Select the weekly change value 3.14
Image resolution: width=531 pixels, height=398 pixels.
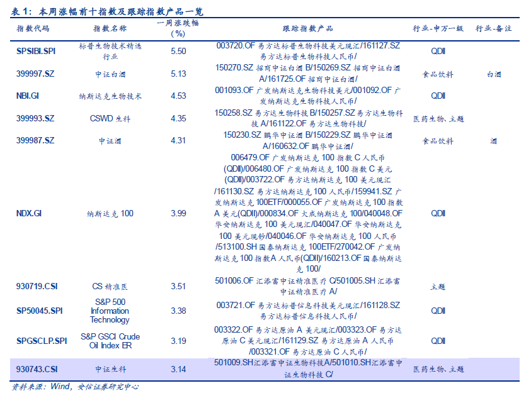[178, 369]
